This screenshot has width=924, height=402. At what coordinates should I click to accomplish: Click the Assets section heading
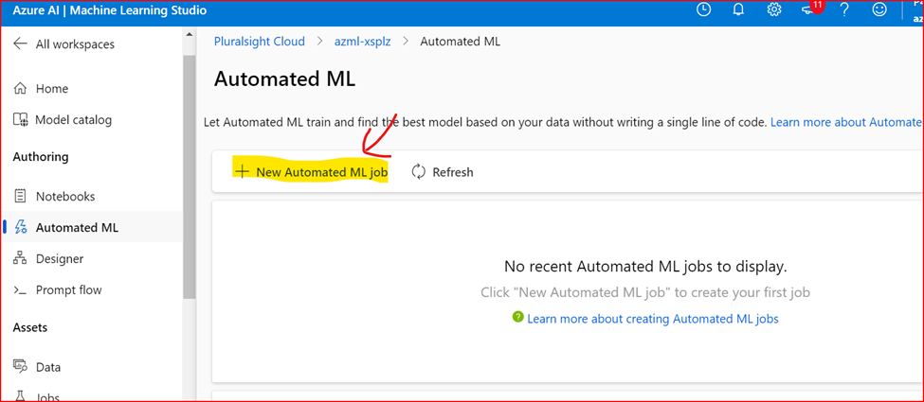pos(30,327)
